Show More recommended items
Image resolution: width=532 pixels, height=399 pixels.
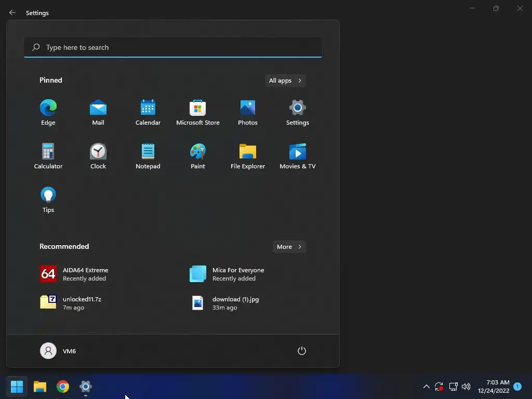pos(289,247)
